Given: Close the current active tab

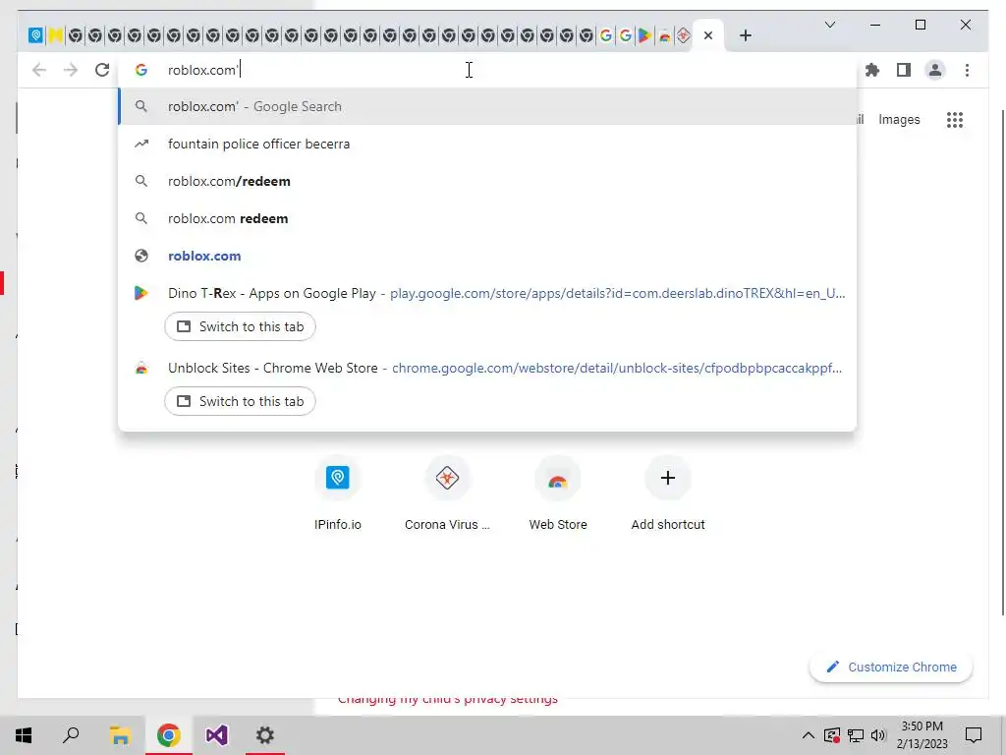Looking at the screenshot, I should tap(708, 35).
